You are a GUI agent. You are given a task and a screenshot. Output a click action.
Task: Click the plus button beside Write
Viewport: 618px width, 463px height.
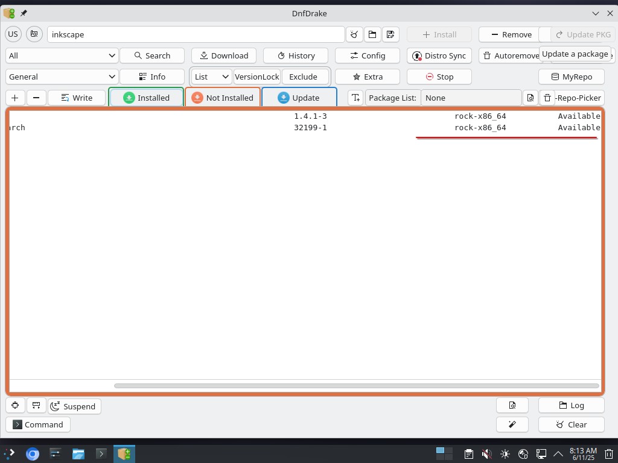point(15,98)
